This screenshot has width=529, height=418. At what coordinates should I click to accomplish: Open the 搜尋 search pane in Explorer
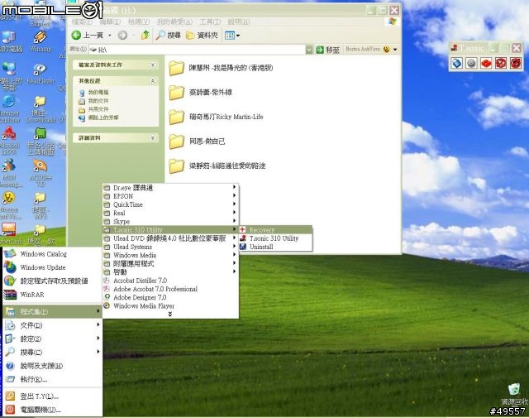point(169,35)
